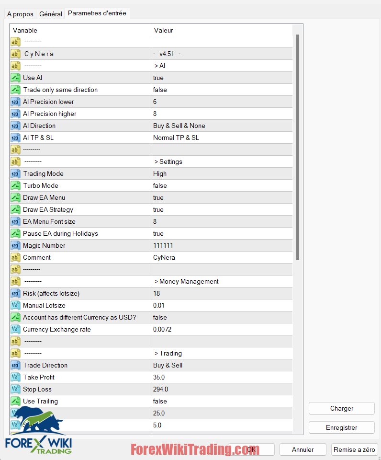Click the icon beside Draw EA Strategy

tap(15, 209)
